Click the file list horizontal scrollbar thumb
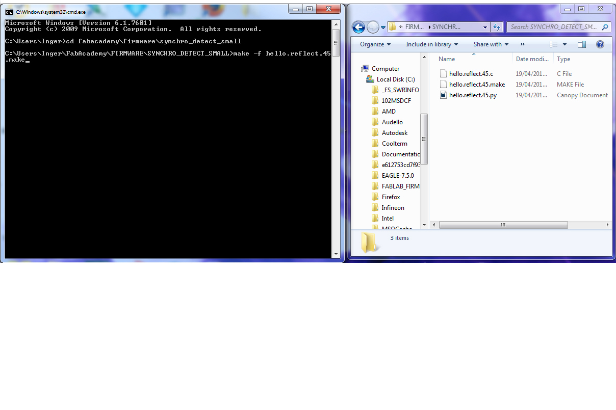The image size is (616, 410). pyautogui.click(x=503, y=225)
